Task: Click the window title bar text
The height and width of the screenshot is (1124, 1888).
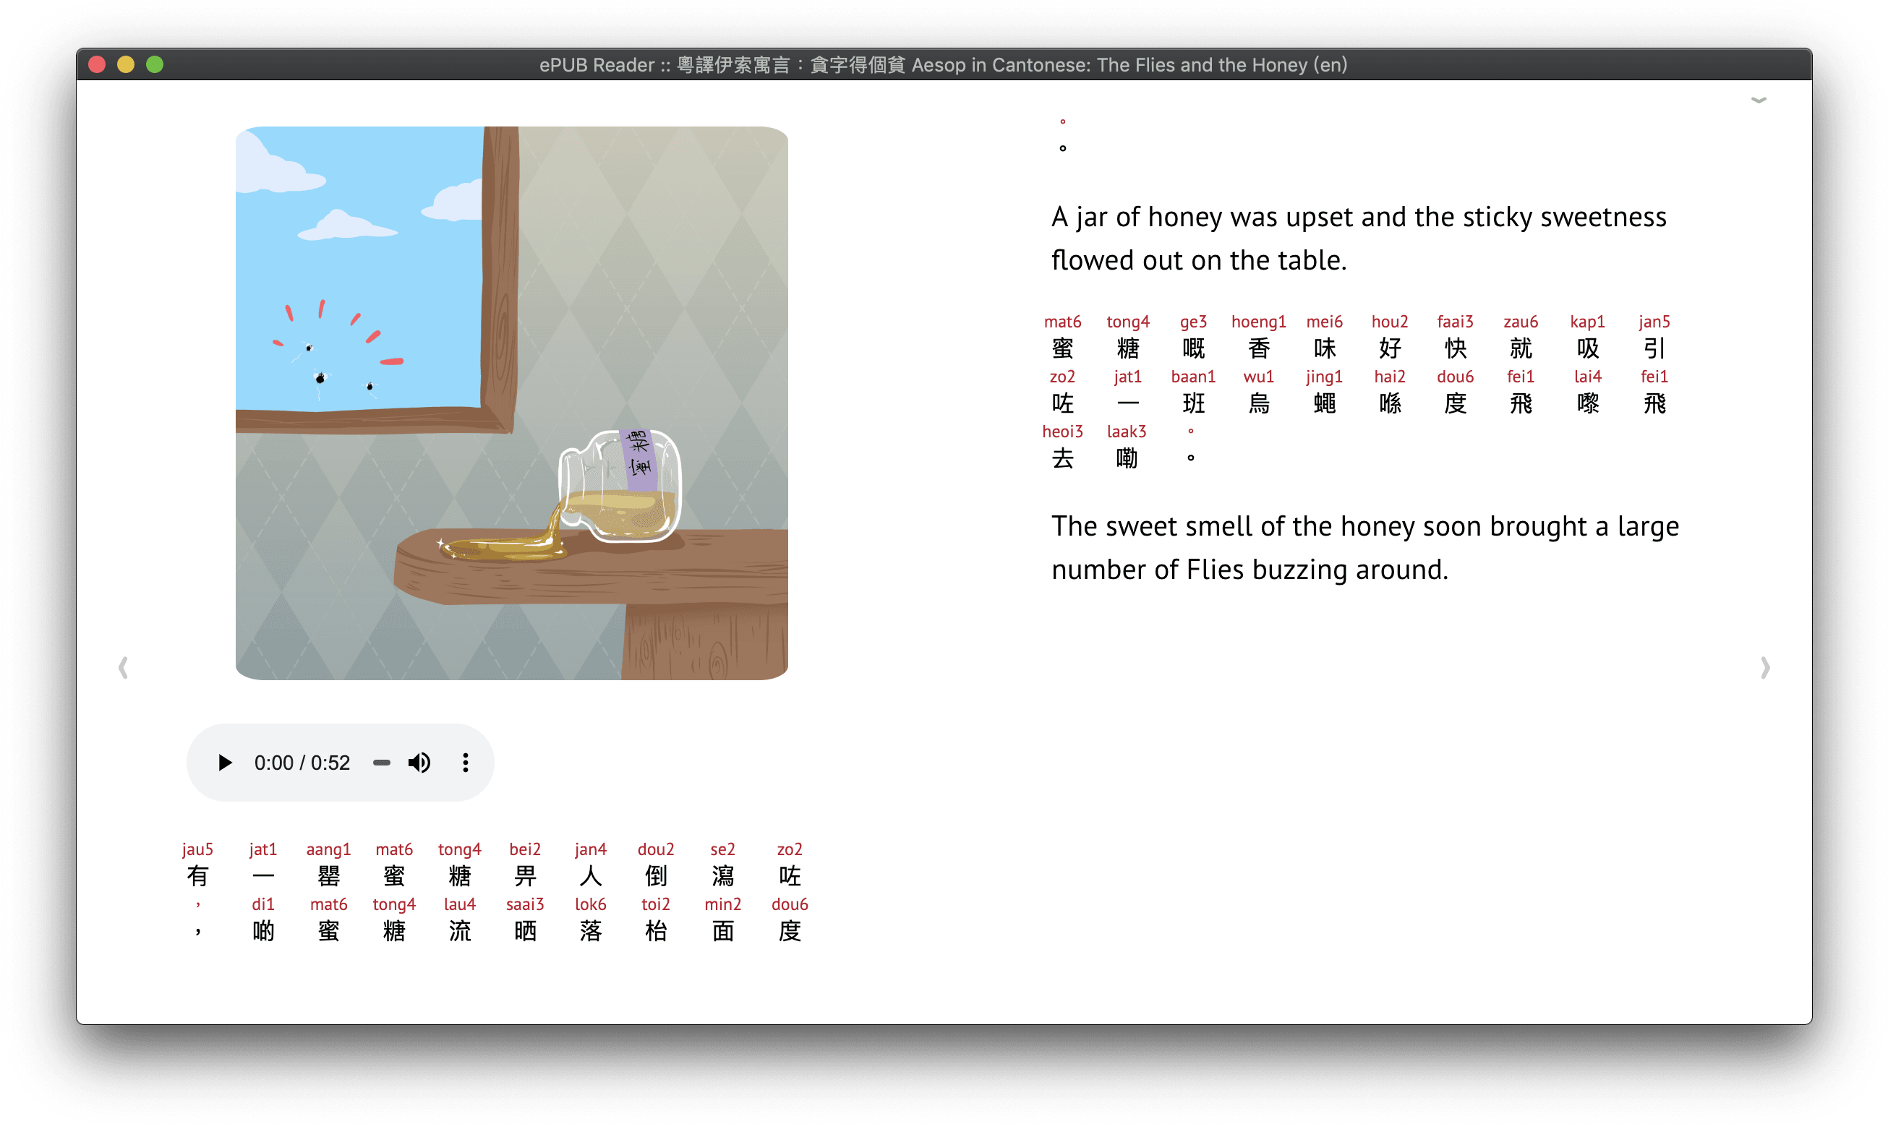Action: click(x=943, y=65)
